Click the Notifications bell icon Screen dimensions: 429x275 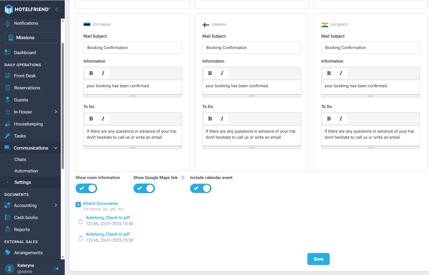pyautogui.click(x=8, y=23)
